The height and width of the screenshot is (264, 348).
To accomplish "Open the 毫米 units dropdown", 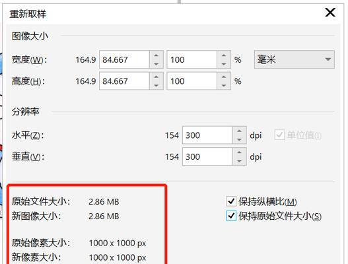I will pos(295,59).
